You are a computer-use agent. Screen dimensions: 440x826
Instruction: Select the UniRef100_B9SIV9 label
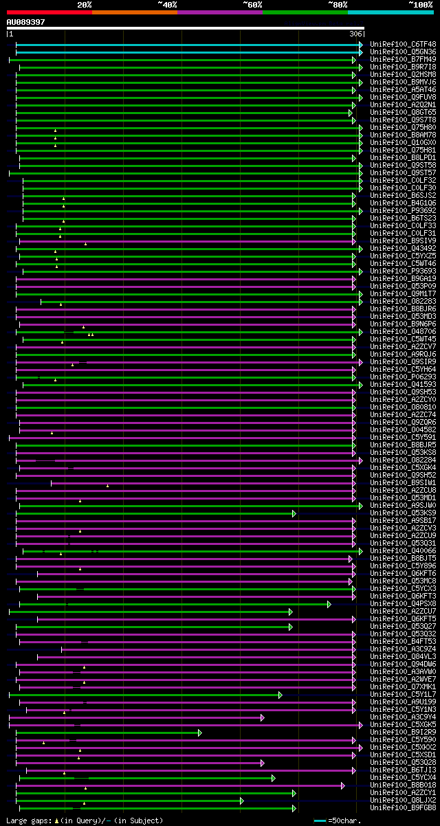pyautogui.click(x=403, y=241)
